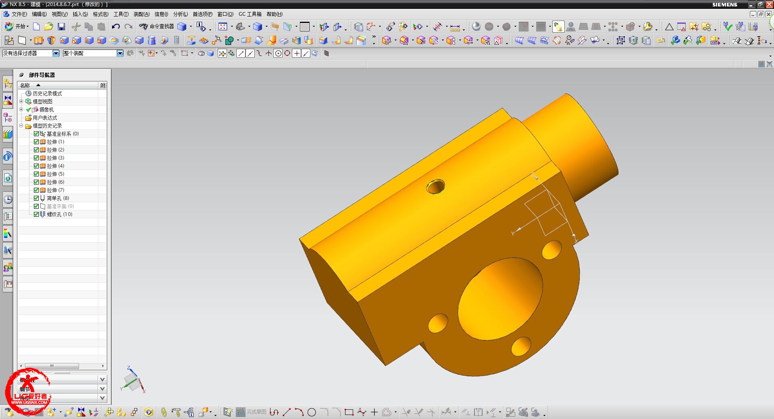The image size is (774, 419).
Task: Select the Cylinder primitive icon
Action: coord(152,40)
